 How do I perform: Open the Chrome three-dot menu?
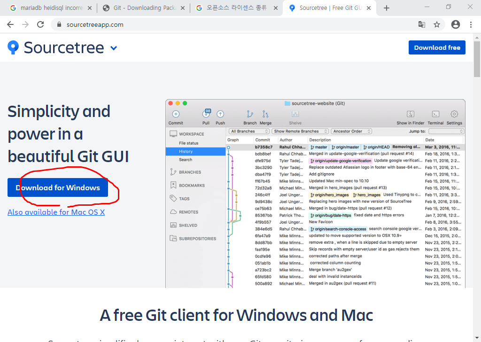coord(471,24)
